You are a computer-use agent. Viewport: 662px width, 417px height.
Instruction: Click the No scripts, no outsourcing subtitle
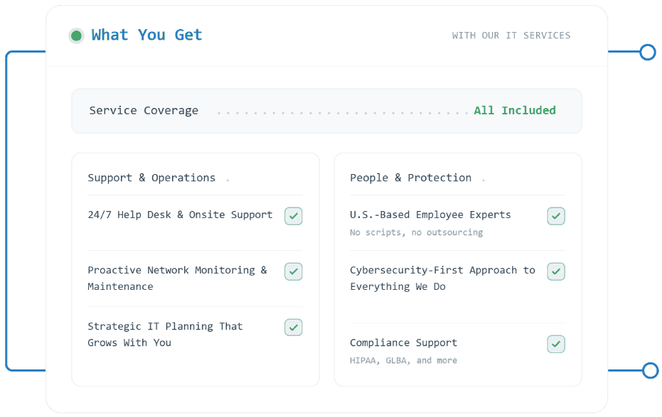(x=416, y=232)
